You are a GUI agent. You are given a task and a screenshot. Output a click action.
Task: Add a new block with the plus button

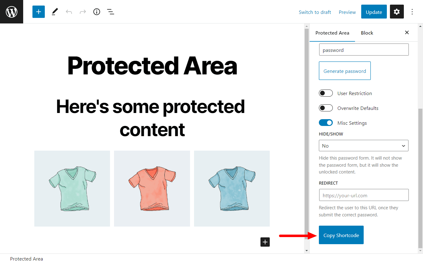click(x=265, y=242)
